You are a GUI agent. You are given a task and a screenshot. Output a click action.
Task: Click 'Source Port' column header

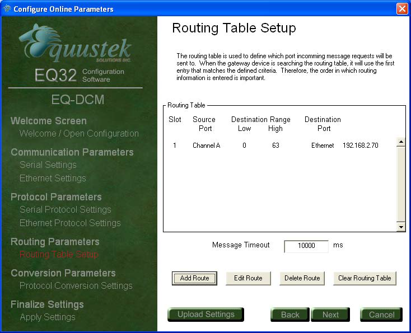click(x=204, y=124)
